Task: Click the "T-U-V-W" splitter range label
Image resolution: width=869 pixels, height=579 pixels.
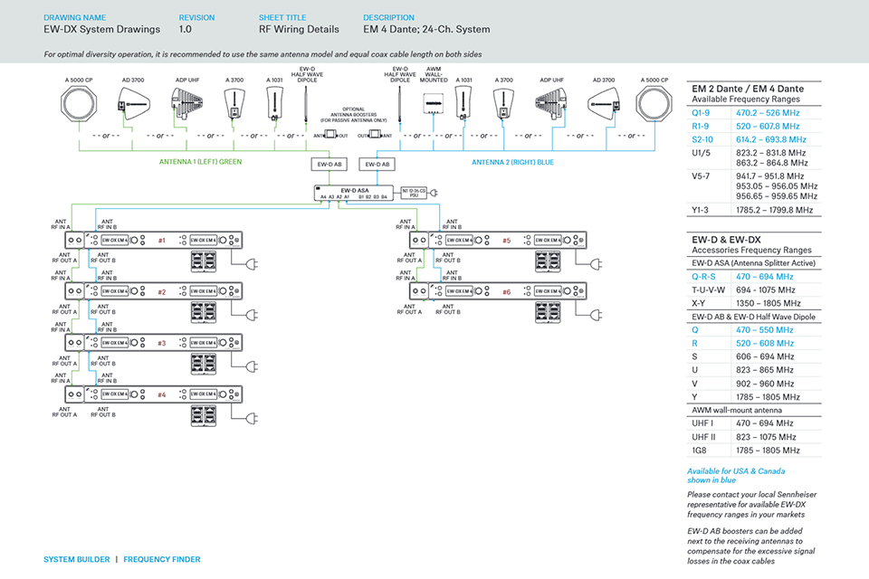Action: tap(708, 289)
